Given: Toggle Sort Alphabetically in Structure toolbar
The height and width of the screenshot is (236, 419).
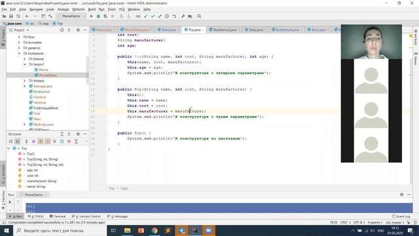Looking at the screenshot, I should [18, 142].
